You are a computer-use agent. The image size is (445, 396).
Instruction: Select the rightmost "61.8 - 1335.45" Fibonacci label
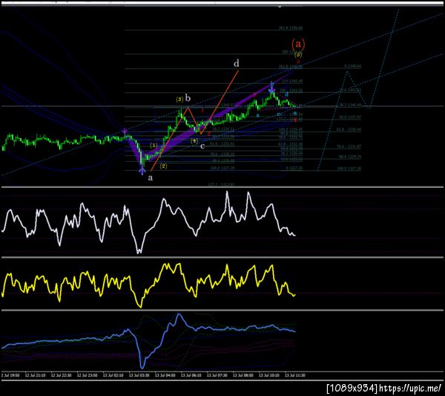[349, 129]
